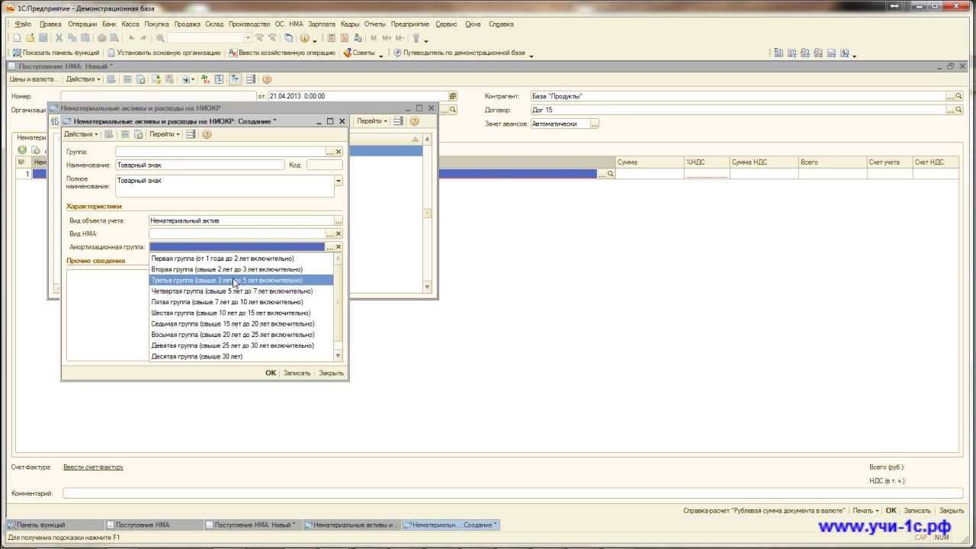Screen dimensions: 976x549
Task: Click the date picker icon beside the date field
Action: point(453,96)
